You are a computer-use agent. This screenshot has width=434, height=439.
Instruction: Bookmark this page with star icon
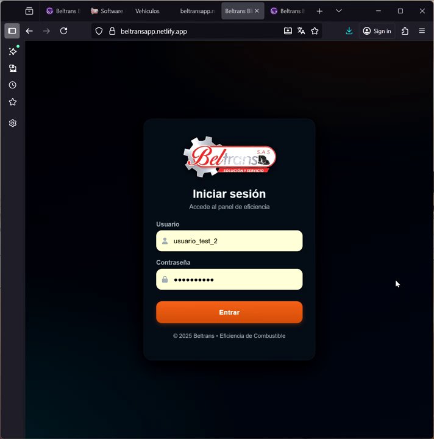[x=315, y=31]
